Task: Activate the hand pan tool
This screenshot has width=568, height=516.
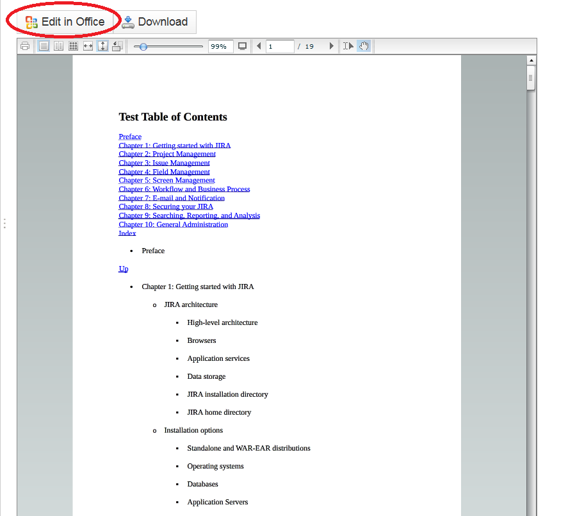Action: 363,46
